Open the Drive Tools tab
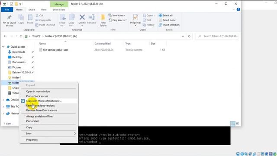This screenshot has height=156, width=277. click(x=59, y=10)
